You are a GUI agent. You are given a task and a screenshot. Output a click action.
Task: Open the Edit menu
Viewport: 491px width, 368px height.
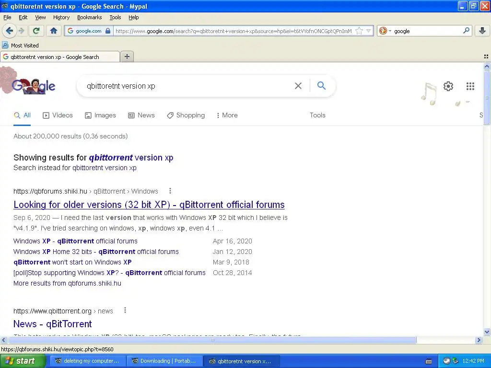tap(23, 17)
